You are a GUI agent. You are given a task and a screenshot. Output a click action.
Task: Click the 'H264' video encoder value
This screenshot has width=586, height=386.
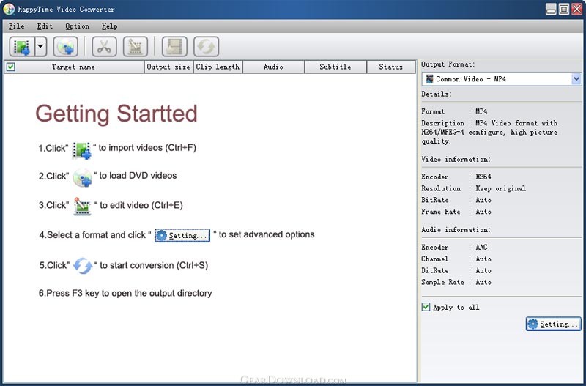483,177
